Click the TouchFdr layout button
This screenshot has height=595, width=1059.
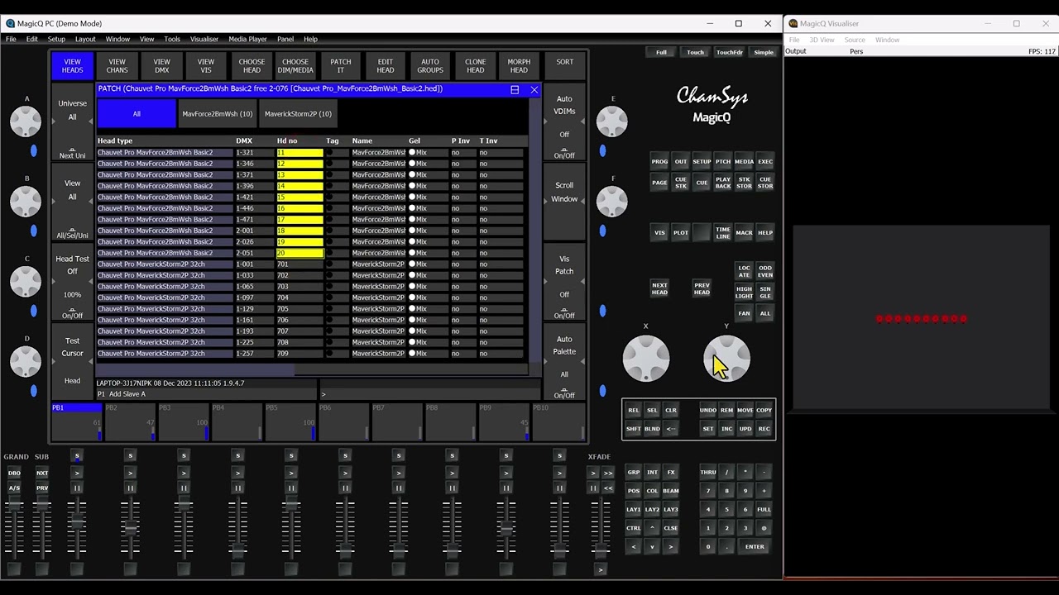tap(729, 53)
